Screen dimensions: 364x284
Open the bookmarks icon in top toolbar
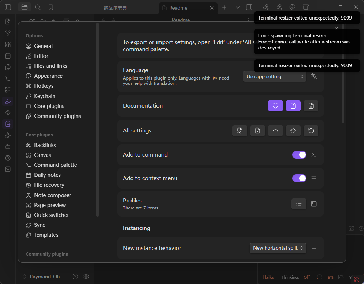coord(51,7)
